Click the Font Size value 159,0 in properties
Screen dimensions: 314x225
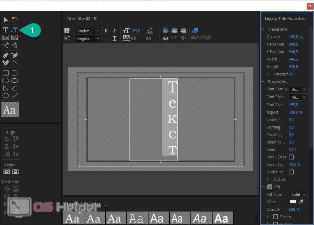[293, 105]
